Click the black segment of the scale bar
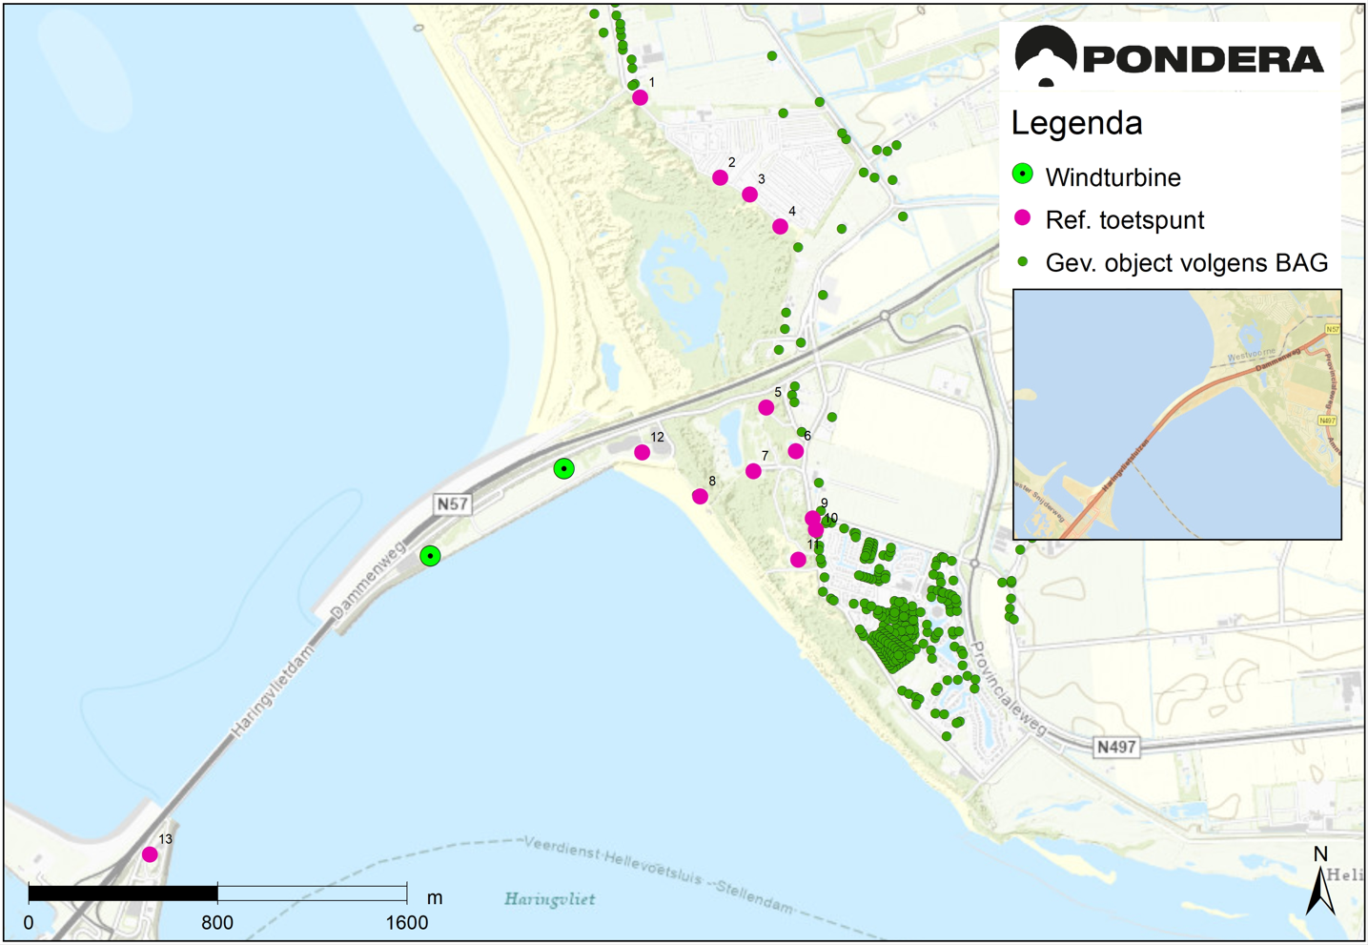The image size is (1368, 945). point(123,894)
